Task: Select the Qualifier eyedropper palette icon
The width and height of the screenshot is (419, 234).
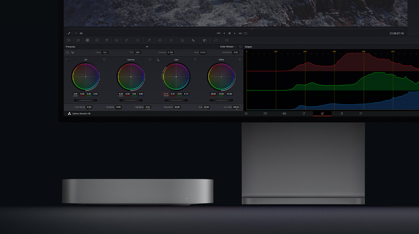Action: click(149, 40)
